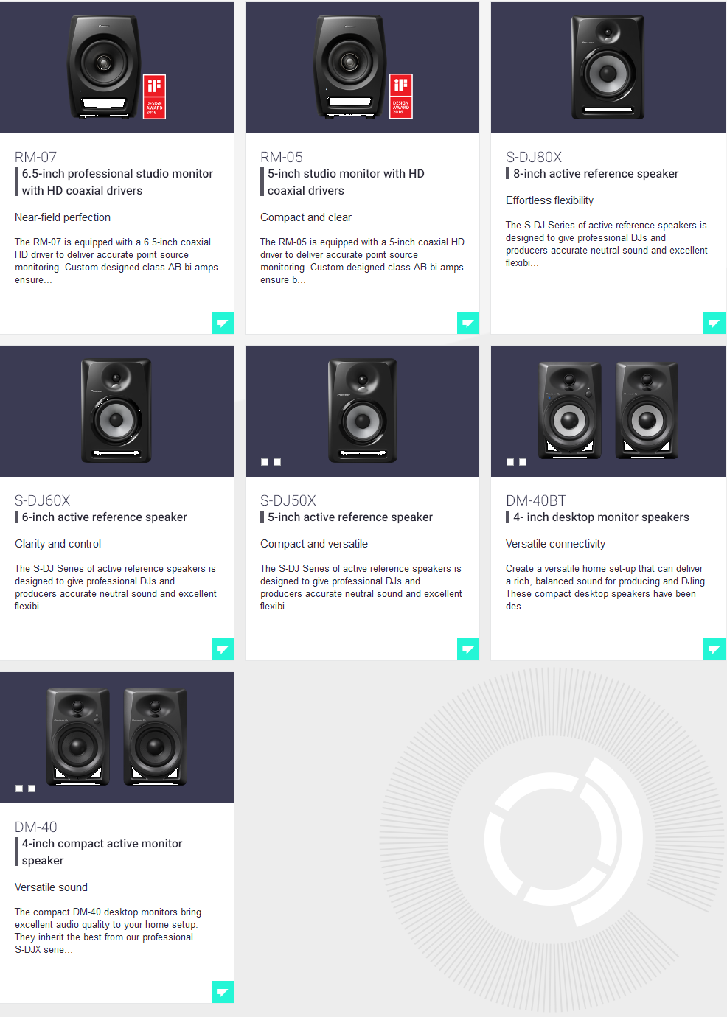Click the teal arrow icon on RM-07 card

[x=223, y=323]
